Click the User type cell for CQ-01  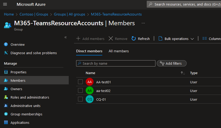[x=194, y=100]
